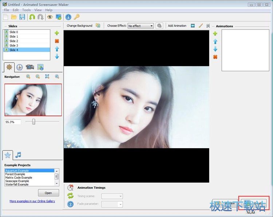Select Slide 3 in the list

click(x=27, y=46)
